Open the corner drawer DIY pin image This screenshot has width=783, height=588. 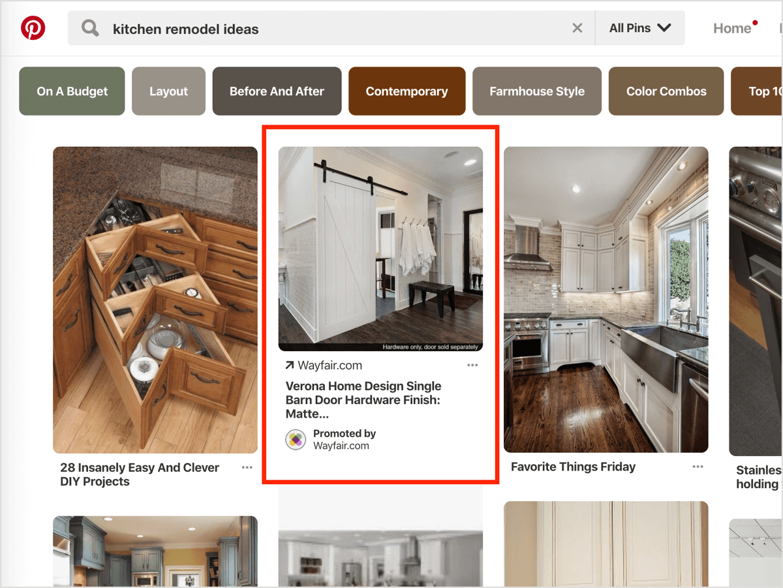coord(155,300)
